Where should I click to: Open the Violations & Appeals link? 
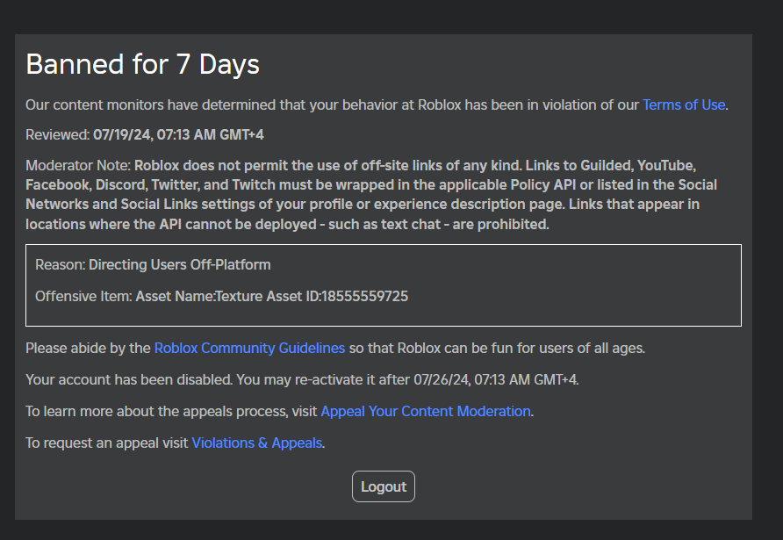(256, 443)
